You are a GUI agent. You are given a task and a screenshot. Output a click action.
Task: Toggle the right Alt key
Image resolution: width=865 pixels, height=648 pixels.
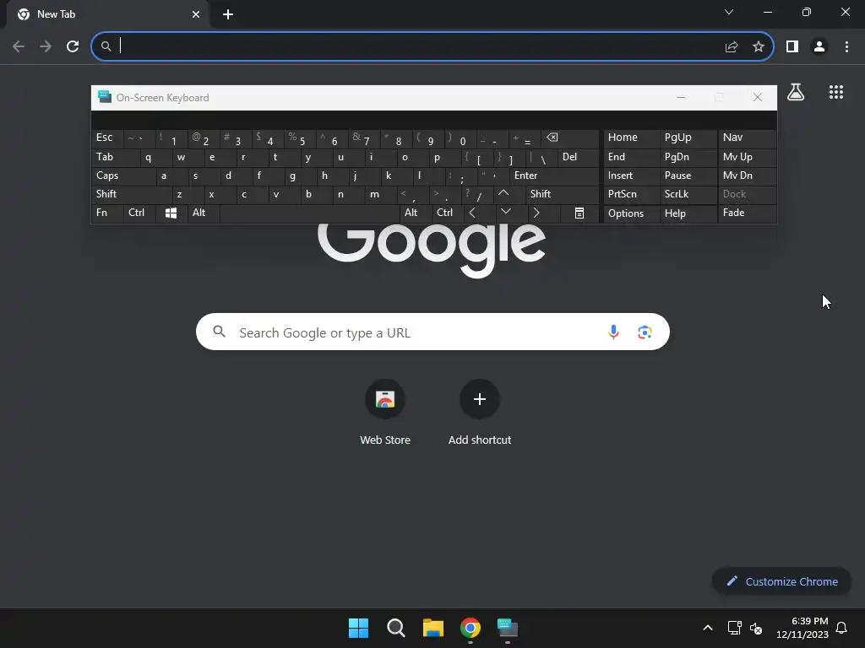point(416,213)
